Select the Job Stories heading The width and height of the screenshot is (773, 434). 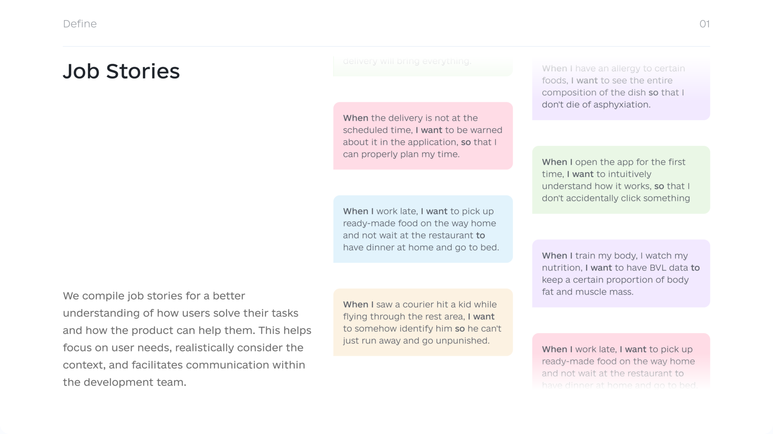point(121,71)
